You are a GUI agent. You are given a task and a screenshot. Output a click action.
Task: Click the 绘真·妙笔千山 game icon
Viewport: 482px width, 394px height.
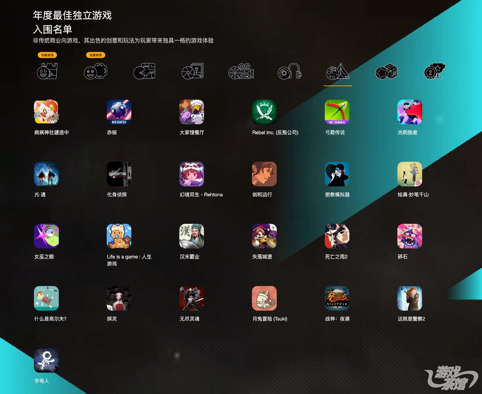click(410, 174)
